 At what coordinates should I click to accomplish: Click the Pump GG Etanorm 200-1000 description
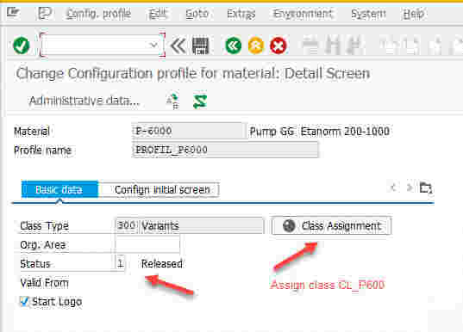320,131
